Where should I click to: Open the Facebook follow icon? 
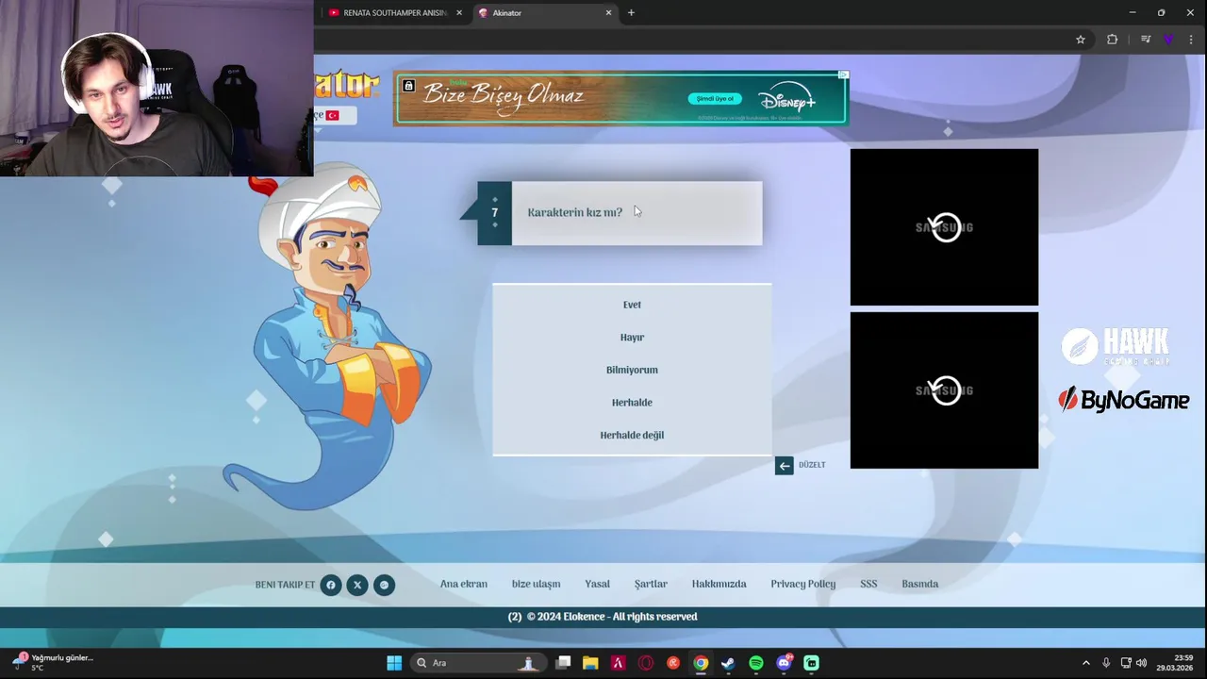pyautogui.click(x=331, y=585)
